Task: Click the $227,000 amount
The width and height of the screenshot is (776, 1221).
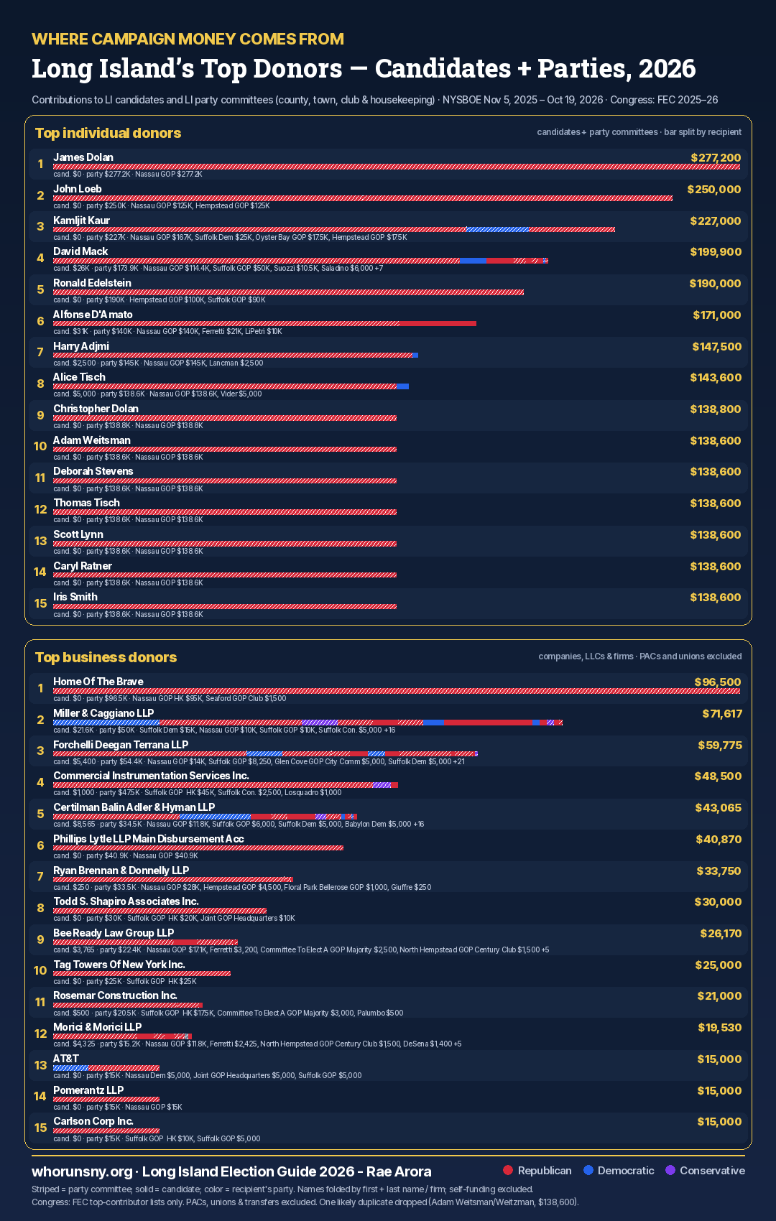Action: (x=716, y=221)
